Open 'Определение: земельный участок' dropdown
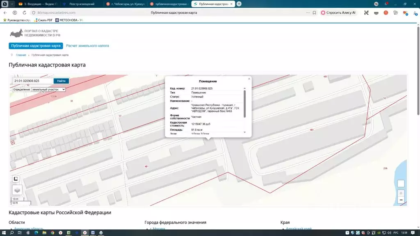Screen dimensions: 420x236 tap(48, 89)
